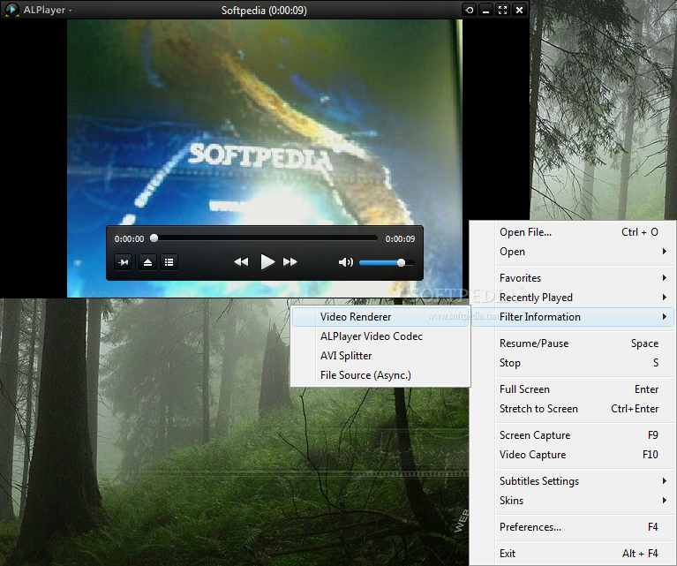The image size is (677, 566).
Task: Click the arrow beside Subtitles Settings
Action: (x=665, y=481)
